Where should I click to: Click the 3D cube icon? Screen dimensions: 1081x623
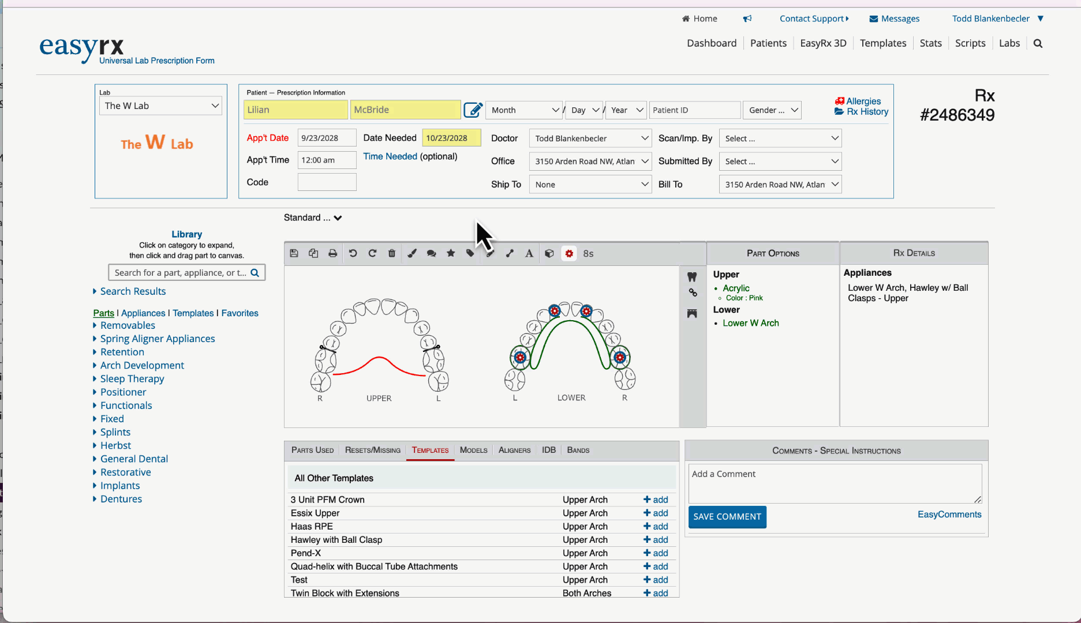pyautogui.click(x=549, y=253)
